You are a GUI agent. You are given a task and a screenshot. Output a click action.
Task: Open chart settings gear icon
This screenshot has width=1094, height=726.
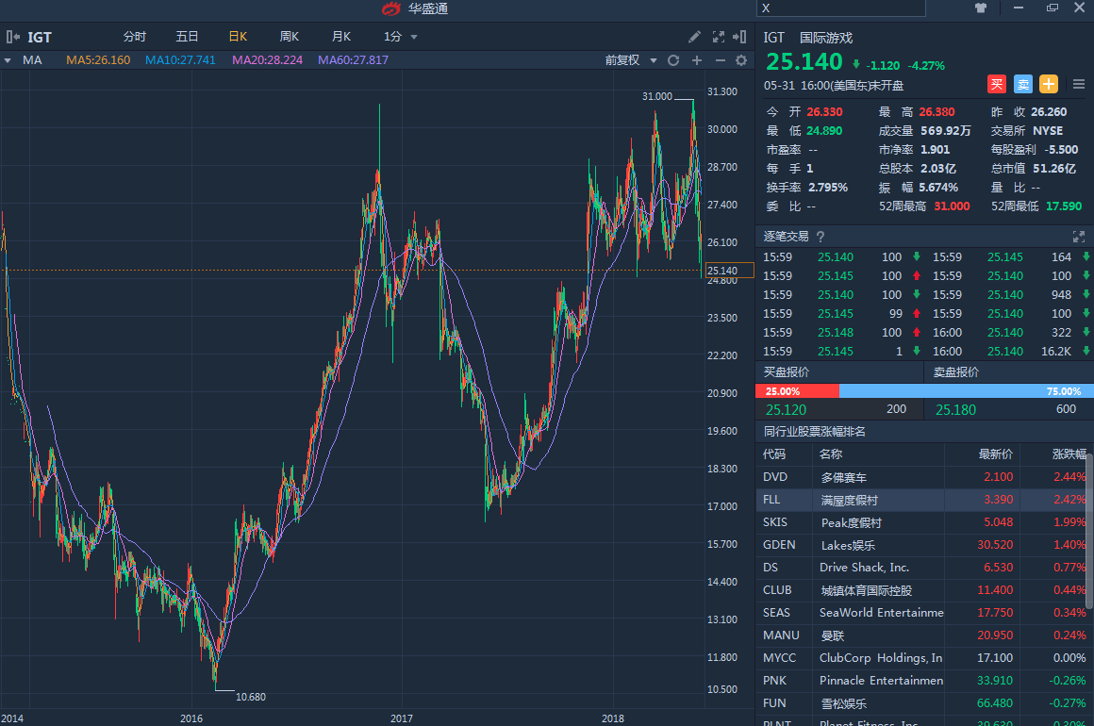click(741, 60)
